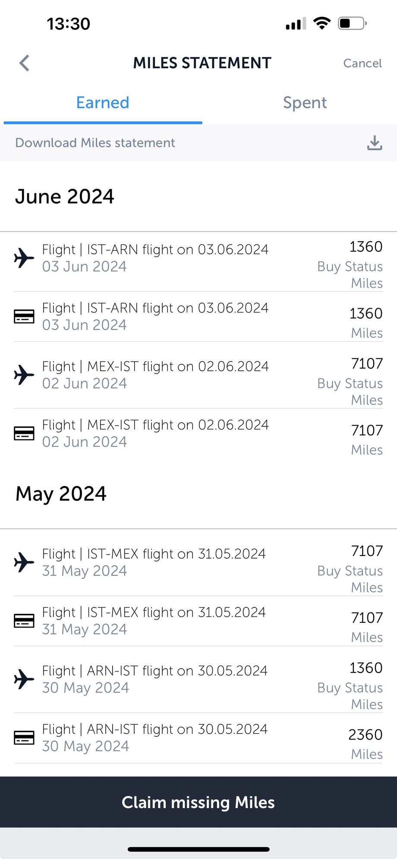
Task: Tap card icon for IST-ARN 03 Jun entry
Action: pos(24,316)
